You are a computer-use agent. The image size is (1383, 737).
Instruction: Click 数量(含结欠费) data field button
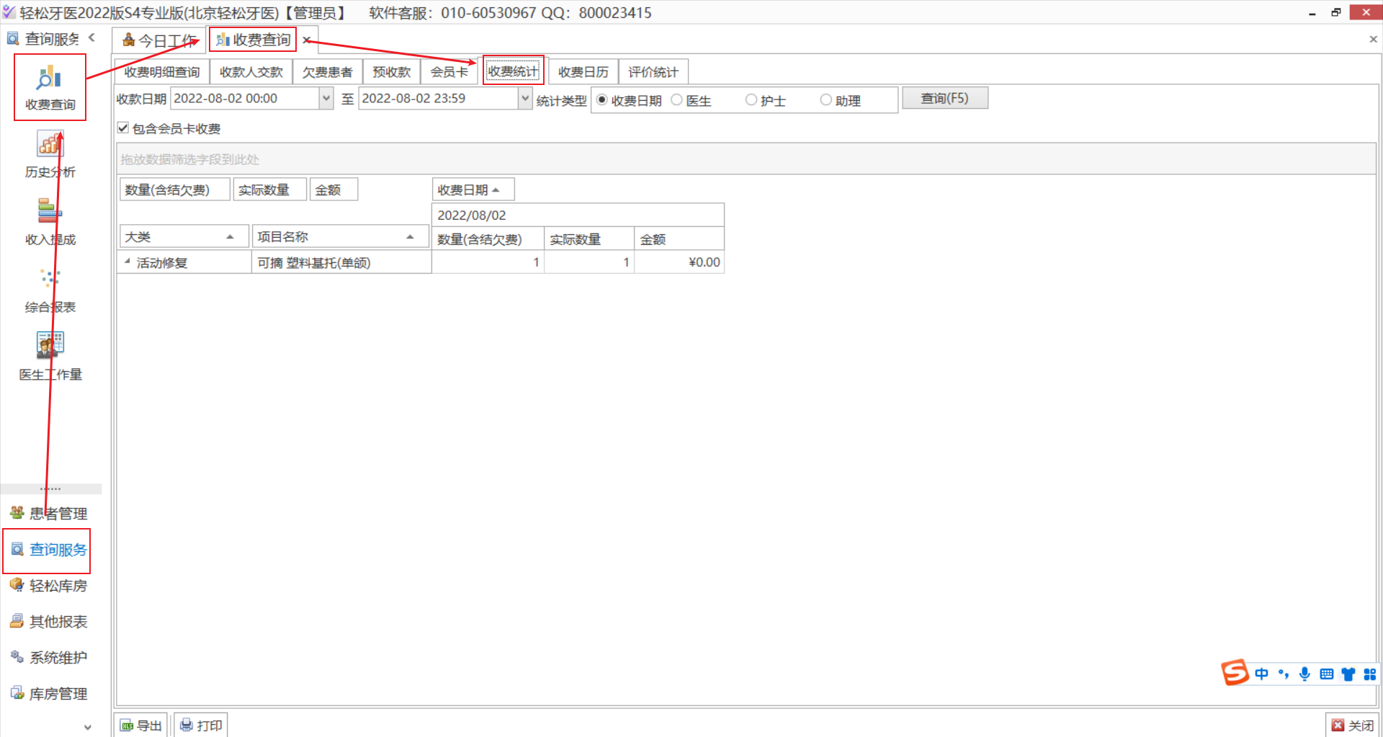click(175, 189)
